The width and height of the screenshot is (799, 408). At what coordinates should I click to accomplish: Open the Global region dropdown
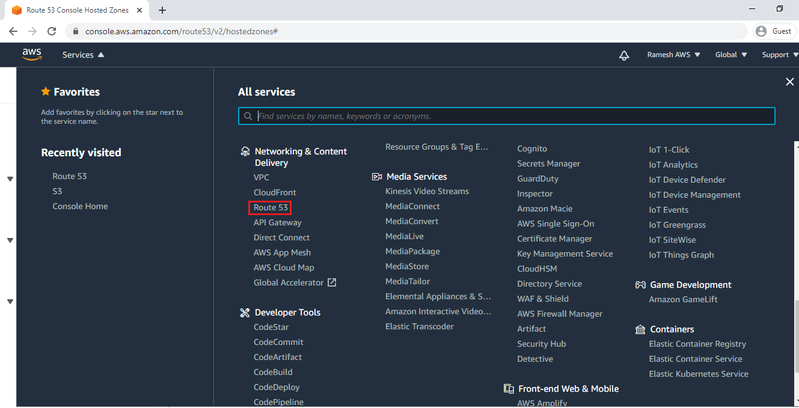coord(732,55)
